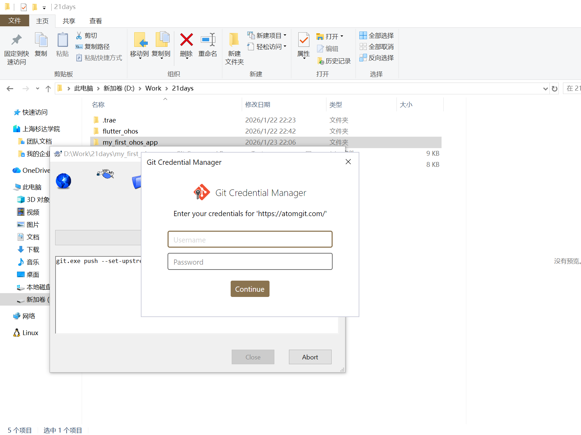Open the Copy To menu icon
The image size is (581, 435).
[162, 40]
